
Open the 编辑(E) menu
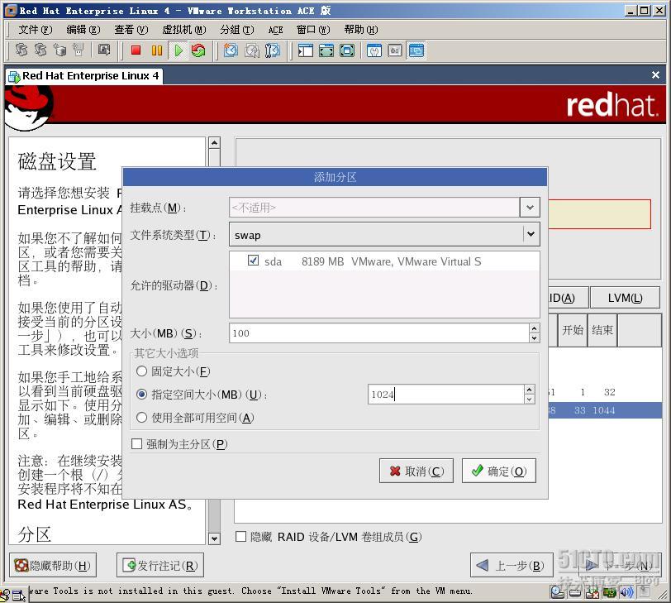[x=83, y=30]
